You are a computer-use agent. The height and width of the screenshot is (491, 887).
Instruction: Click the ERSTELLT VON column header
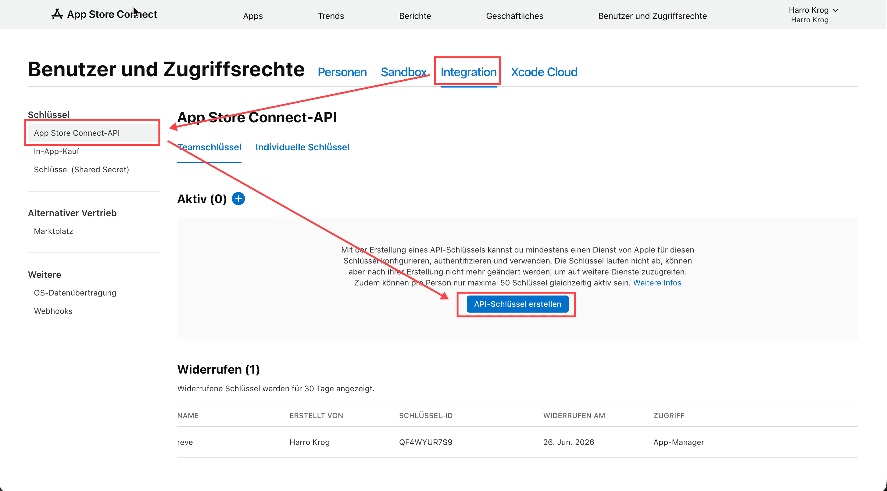pos(316,416)
